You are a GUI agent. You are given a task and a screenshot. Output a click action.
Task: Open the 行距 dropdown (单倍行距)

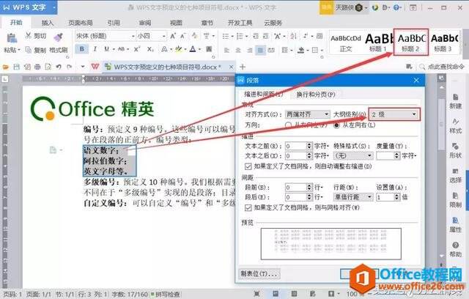click(x=353, y=197)
